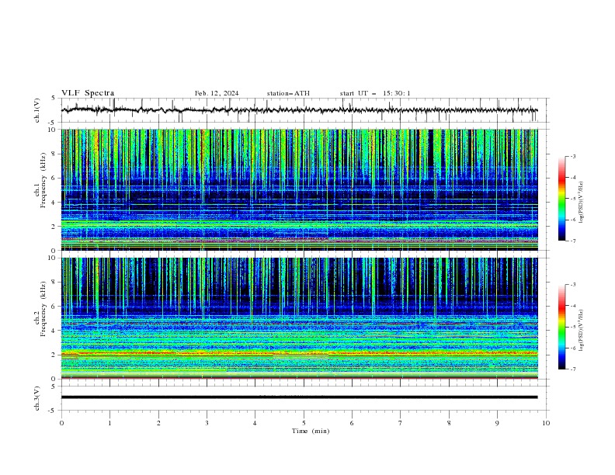The height and width of the screenshot is (475, 615).
Task: Click the ch.1 colorbar 'log(PSD)' label
Action: (581, 203)
